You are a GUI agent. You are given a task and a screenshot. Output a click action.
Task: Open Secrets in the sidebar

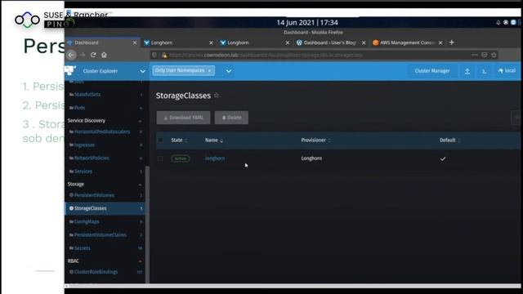pos(82,248)
